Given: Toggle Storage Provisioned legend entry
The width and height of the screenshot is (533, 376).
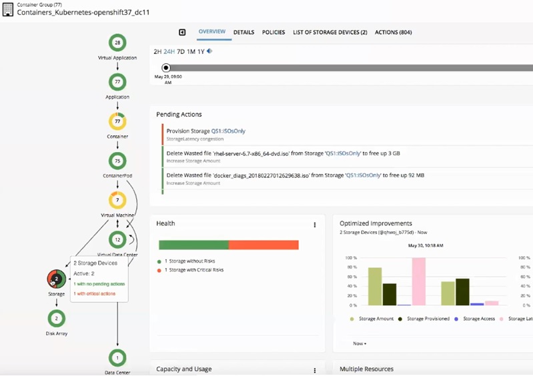Looking at the screenshot, I should pyautogui.click(x=424, y=319).
